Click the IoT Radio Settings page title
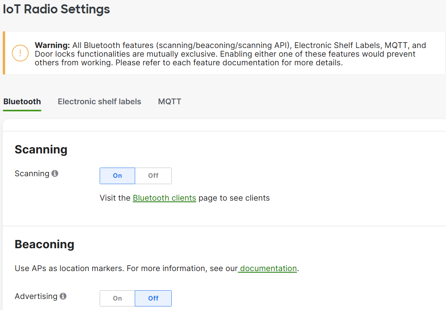The height and width of the screenshot is (310, 446). 56,9
